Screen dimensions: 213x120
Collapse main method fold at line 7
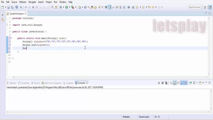coord(11,38)
